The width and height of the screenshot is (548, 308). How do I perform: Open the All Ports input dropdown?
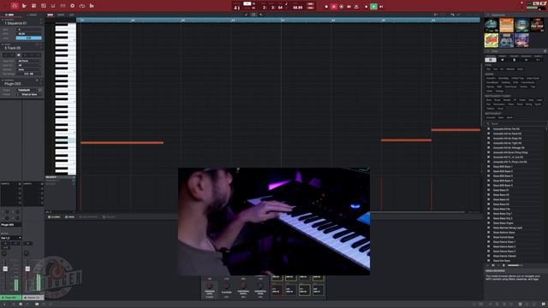tap(29, 61)
